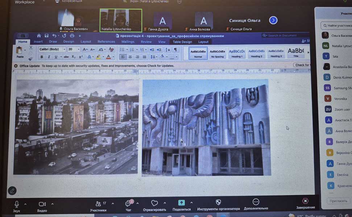Expand audio options arrow next to Звук

click(26, 204)
